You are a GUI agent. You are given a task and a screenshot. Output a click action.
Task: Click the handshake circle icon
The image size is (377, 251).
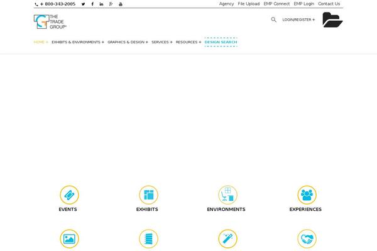point(307,238)
